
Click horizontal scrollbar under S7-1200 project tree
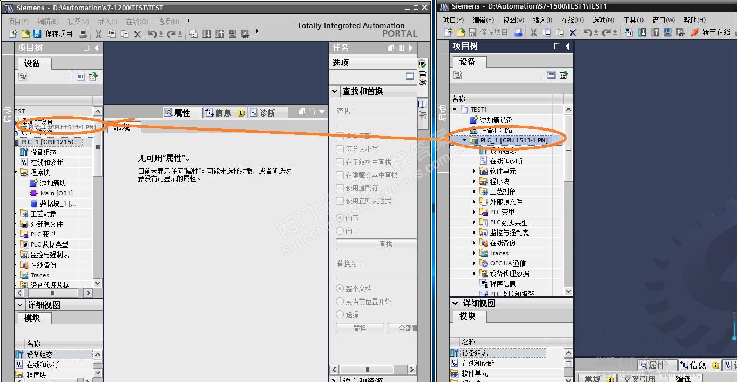54,293
